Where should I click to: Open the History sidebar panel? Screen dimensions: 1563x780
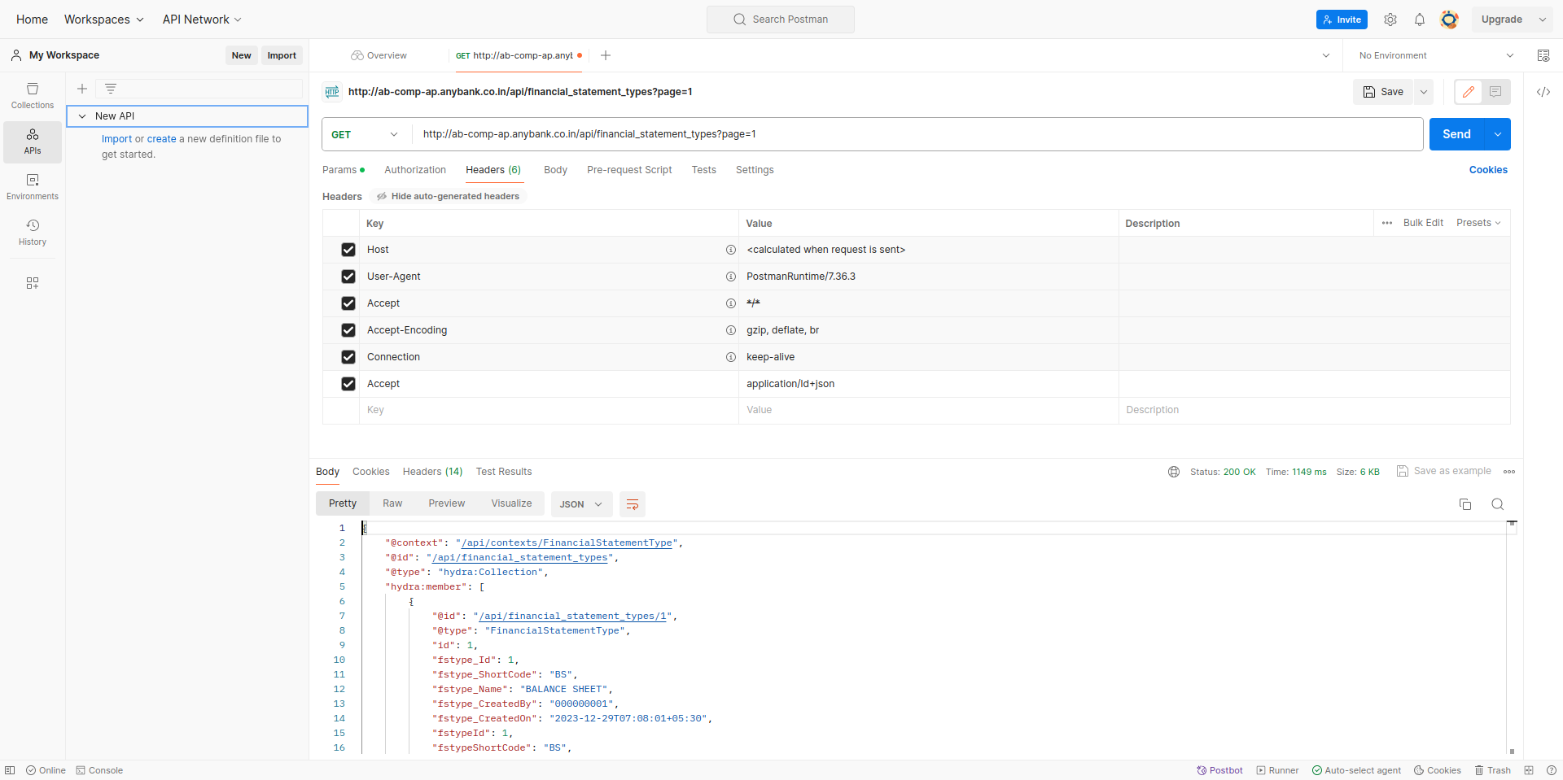[x=32, y=232]
